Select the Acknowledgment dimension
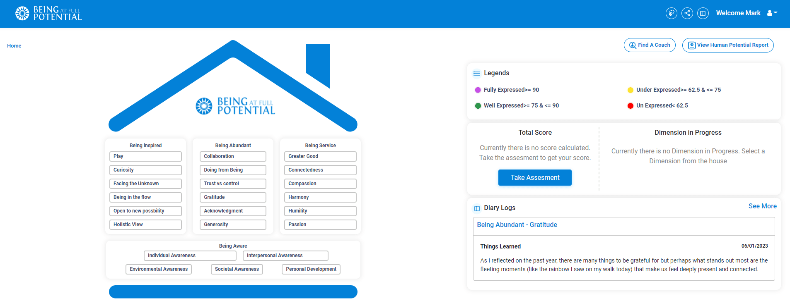790x308 pixels. [x=233, y=211]
